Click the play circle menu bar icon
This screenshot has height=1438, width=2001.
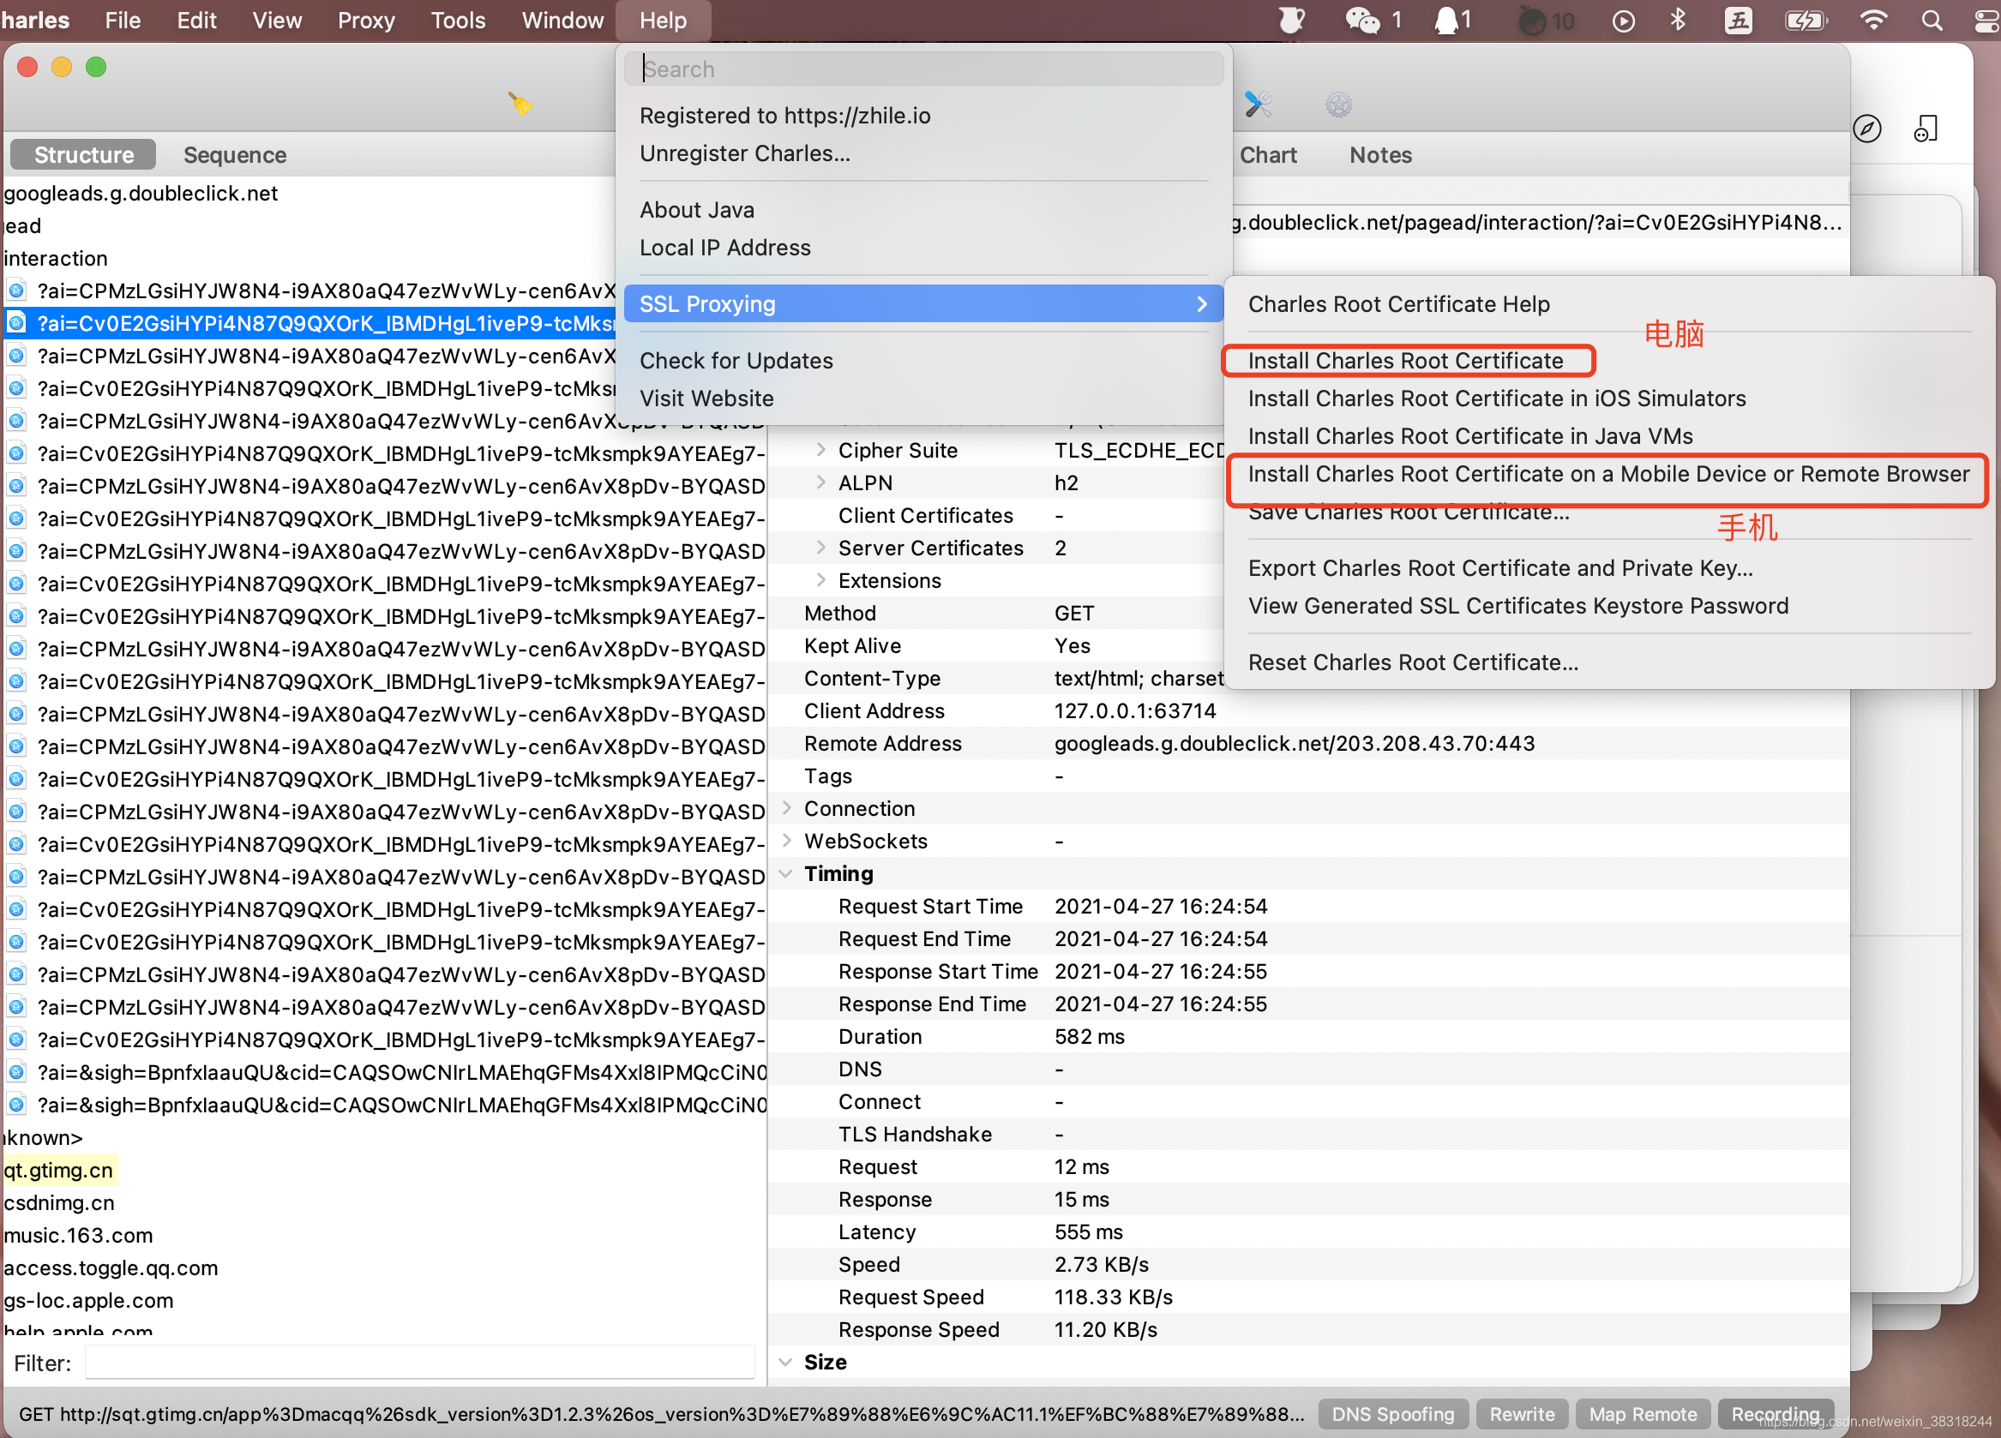click(x=1624, y=21)
